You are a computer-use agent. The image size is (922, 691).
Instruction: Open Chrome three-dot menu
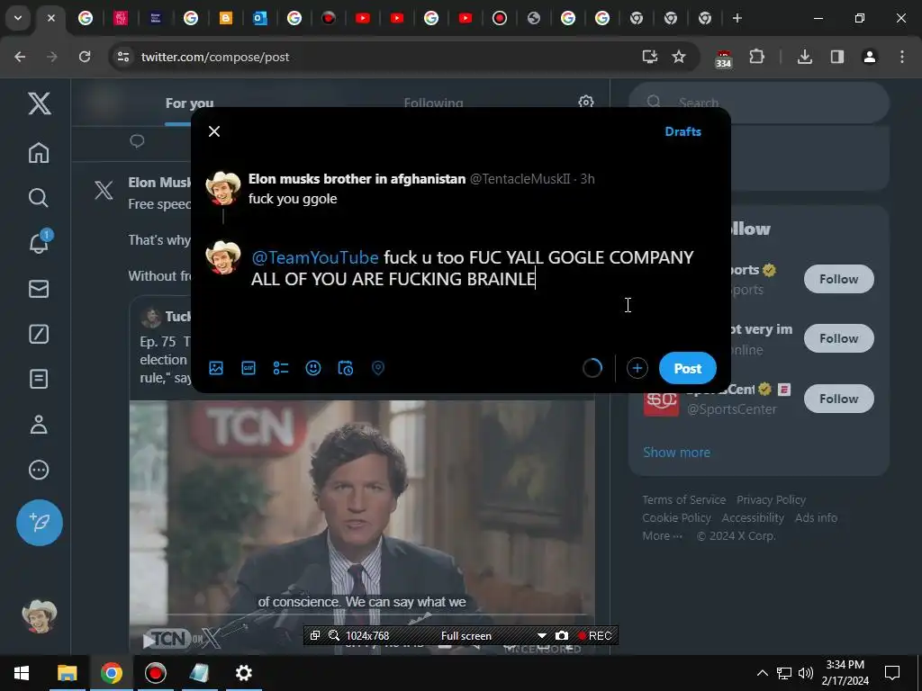pos(902,57)
